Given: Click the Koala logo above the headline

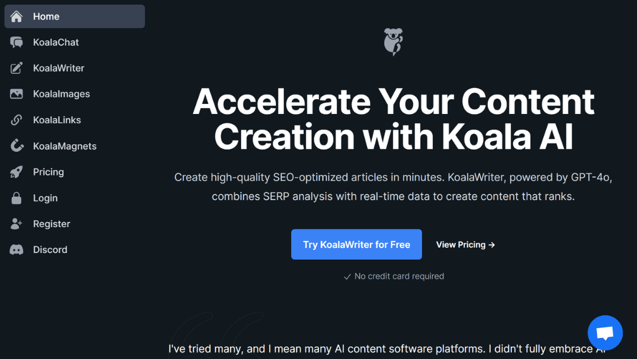Looking at the screenshot, I should [x=393, y=41].
